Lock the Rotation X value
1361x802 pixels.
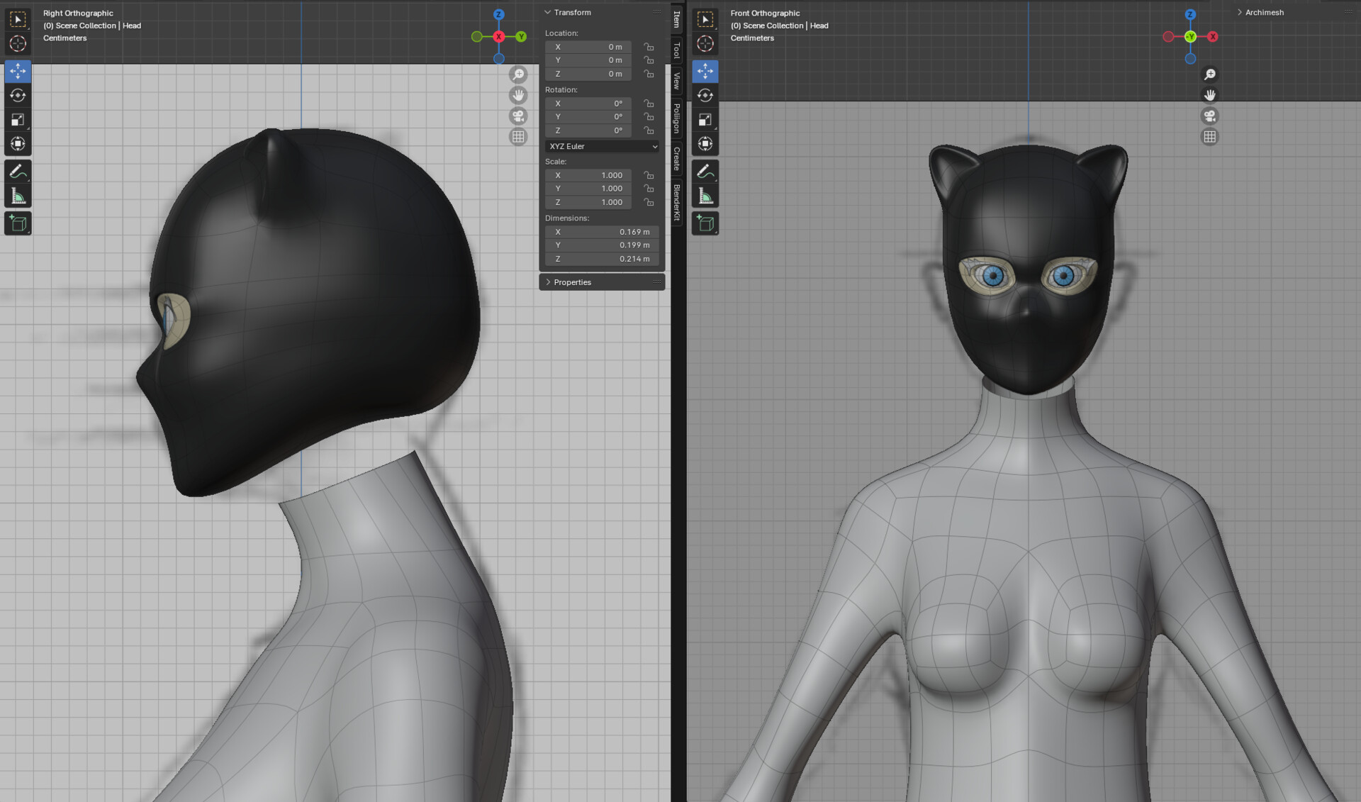point(649,104)
